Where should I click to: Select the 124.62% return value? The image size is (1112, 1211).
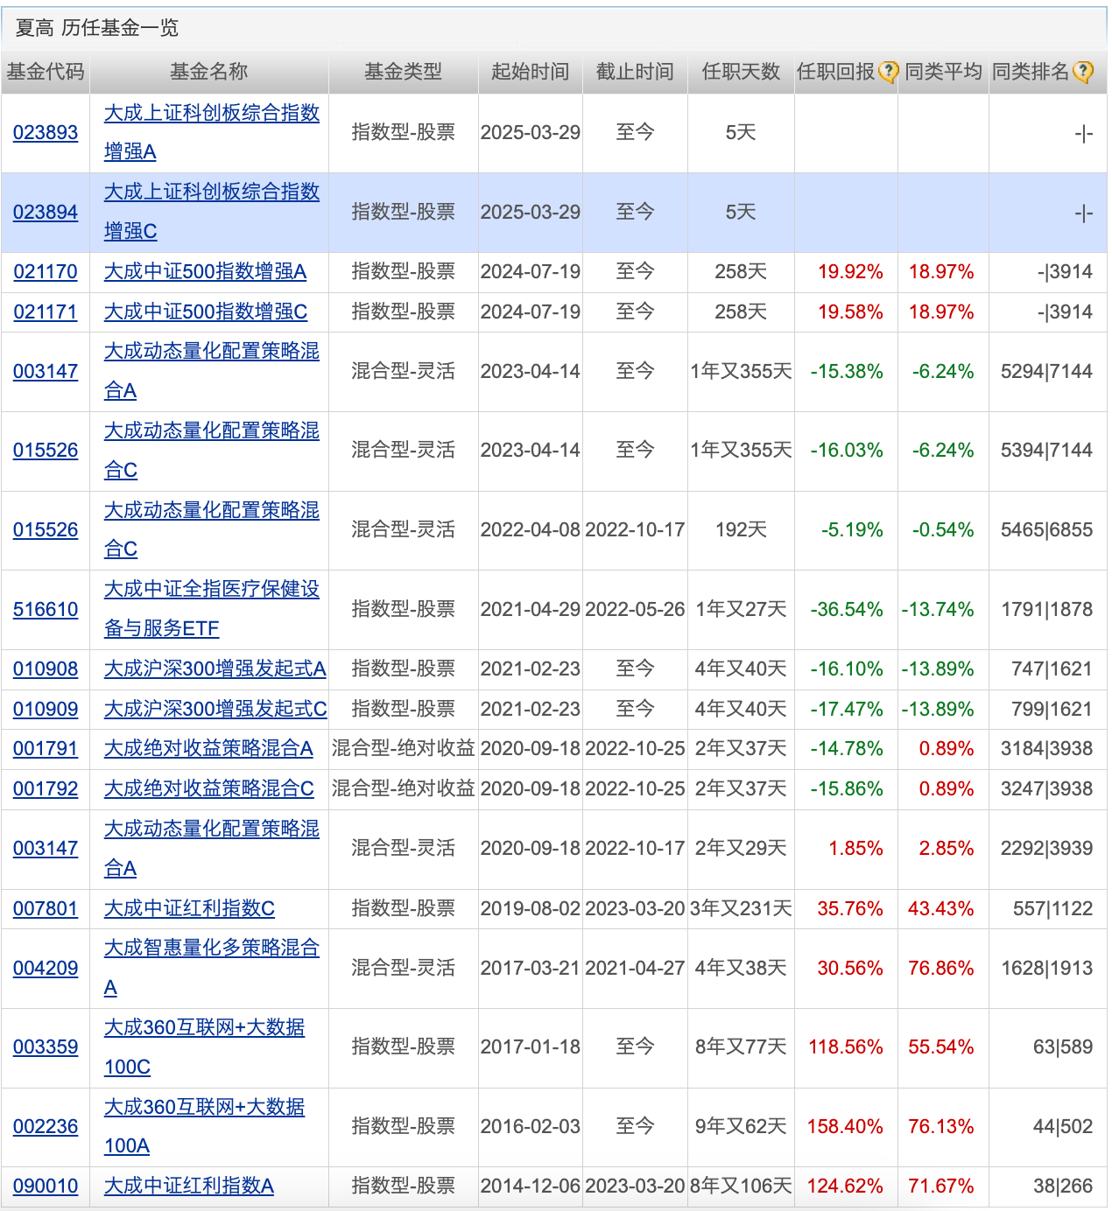pos(845,1186)
